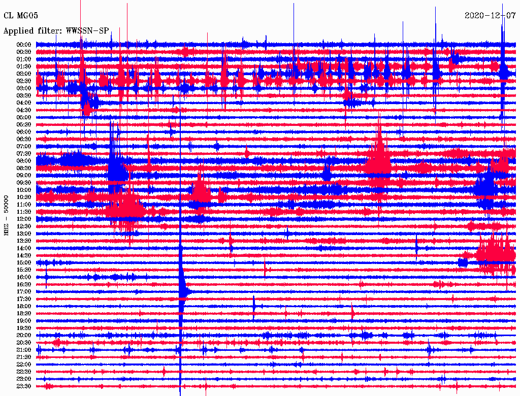
Task: Select the 09:00 time label
Action: pyautogui.click(x=23, y=175)
